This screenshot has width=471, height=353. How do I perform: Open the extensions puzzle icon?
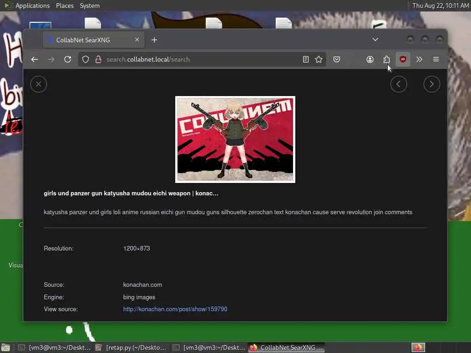coord(386,59)
